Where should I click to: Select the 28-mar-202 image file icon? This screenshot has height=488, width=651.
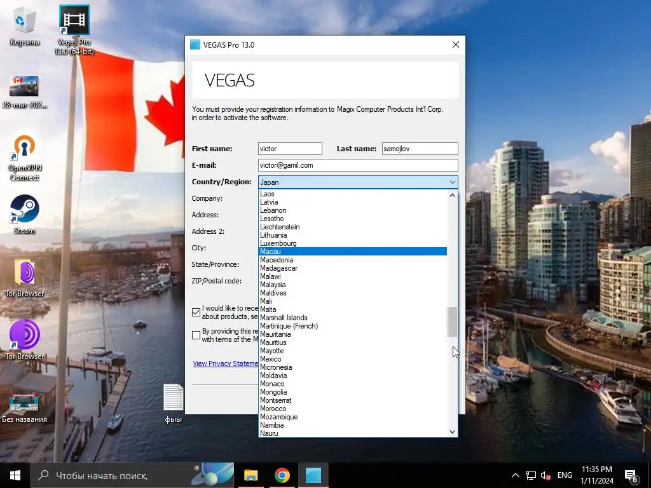pos(25,92)
